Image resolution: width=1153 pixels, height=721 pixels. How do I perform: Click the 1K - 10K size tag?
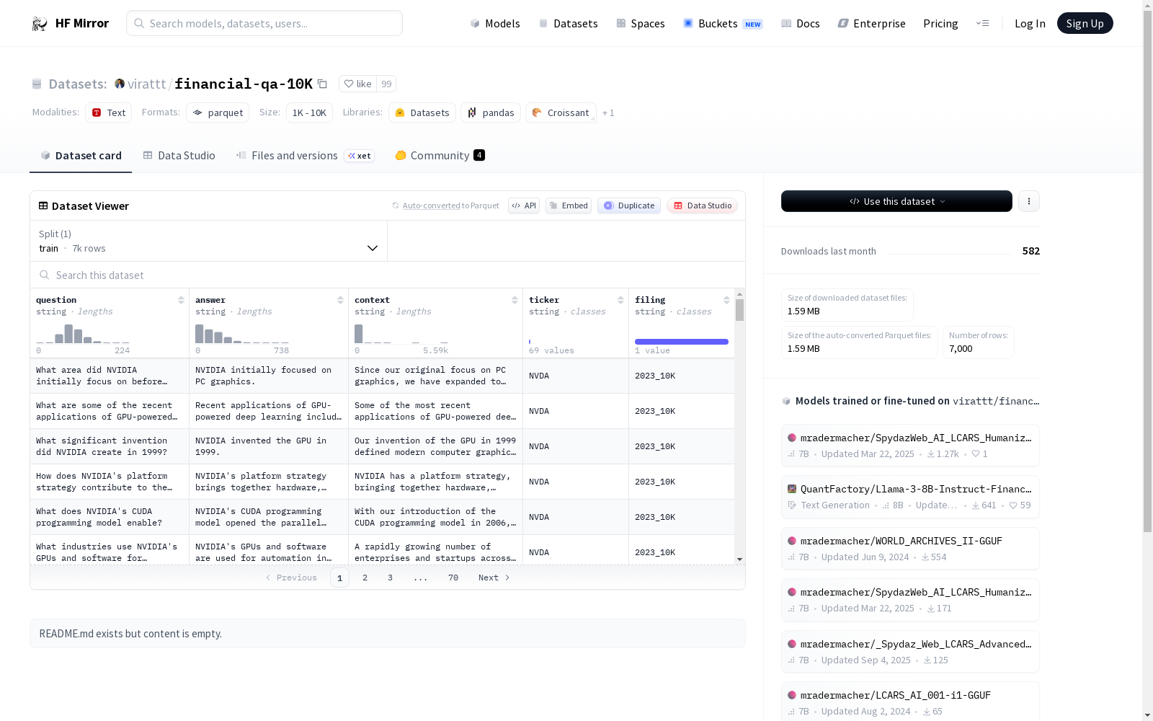[309, 112]
